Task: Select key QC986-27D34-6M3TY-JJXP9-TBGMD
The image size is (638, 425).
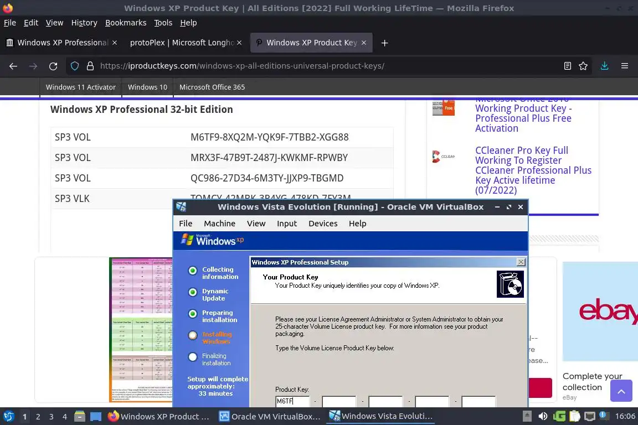Action: pos(267,178)
